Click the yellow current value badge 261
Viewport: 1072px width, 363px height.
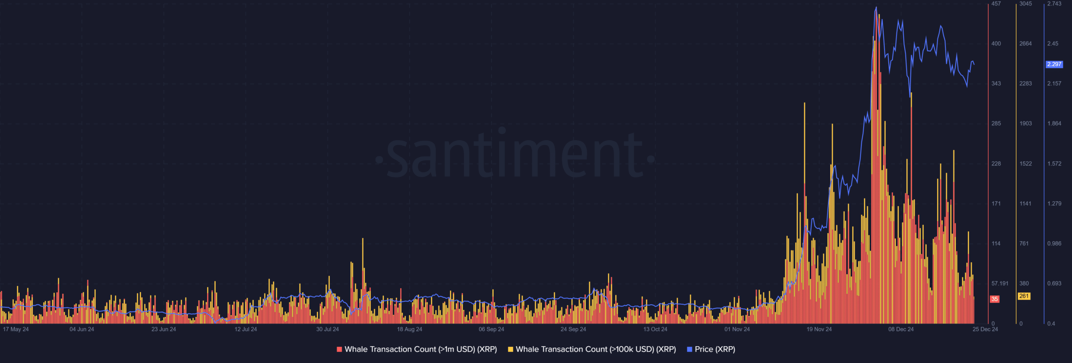tap(1024, 296)
